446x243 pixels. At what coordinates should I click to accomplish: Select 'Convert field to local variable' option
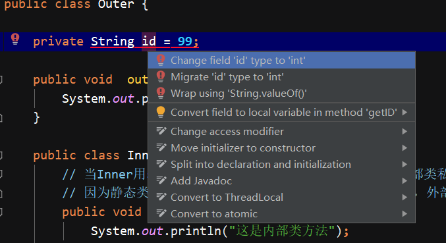(x=281, y=112)
